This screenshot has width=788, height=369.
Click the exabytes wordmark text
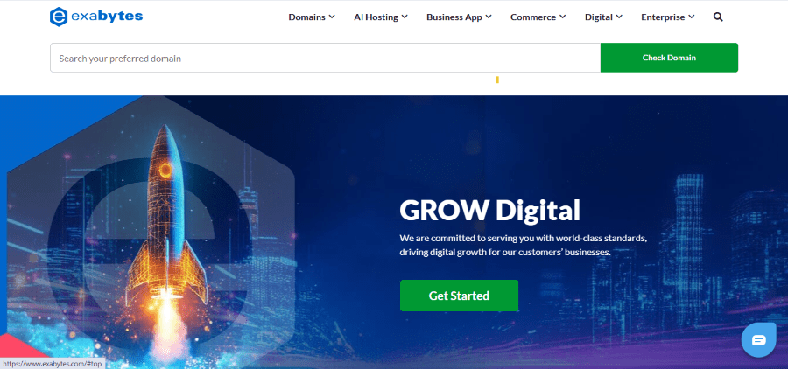click(x=107, y=17)
